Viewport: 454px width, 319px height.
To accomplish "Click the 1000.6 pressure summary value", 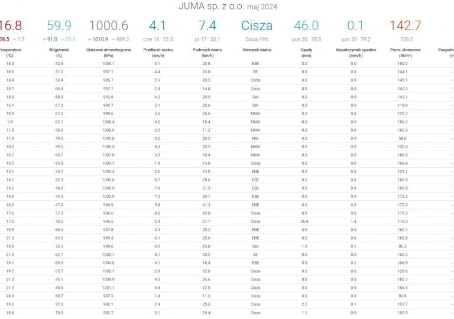I will (108, 25).
